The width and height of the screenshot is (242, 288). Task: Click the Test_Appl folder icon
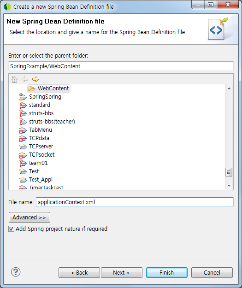pos(23,180)
